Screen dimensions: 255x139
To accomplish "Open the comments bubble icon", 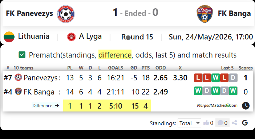I will coord(220,123).
